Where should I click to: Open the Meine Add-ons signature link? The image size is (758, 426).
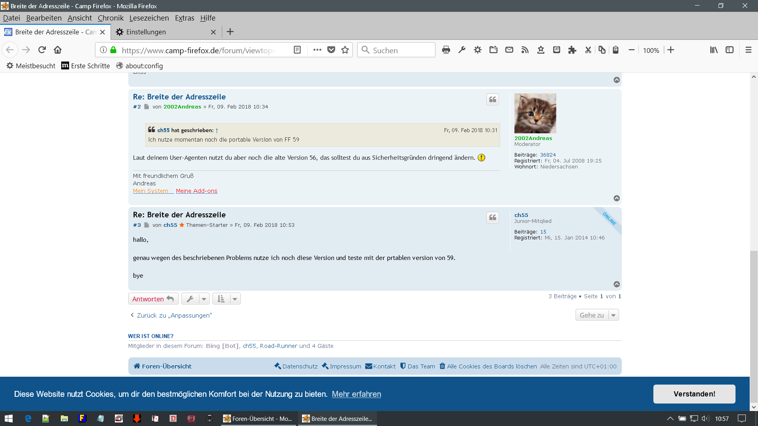(x=197, y=191)
